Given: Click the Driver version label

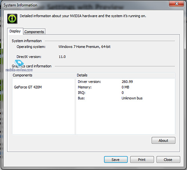Looking at the screenshot, I should [89, 81].
